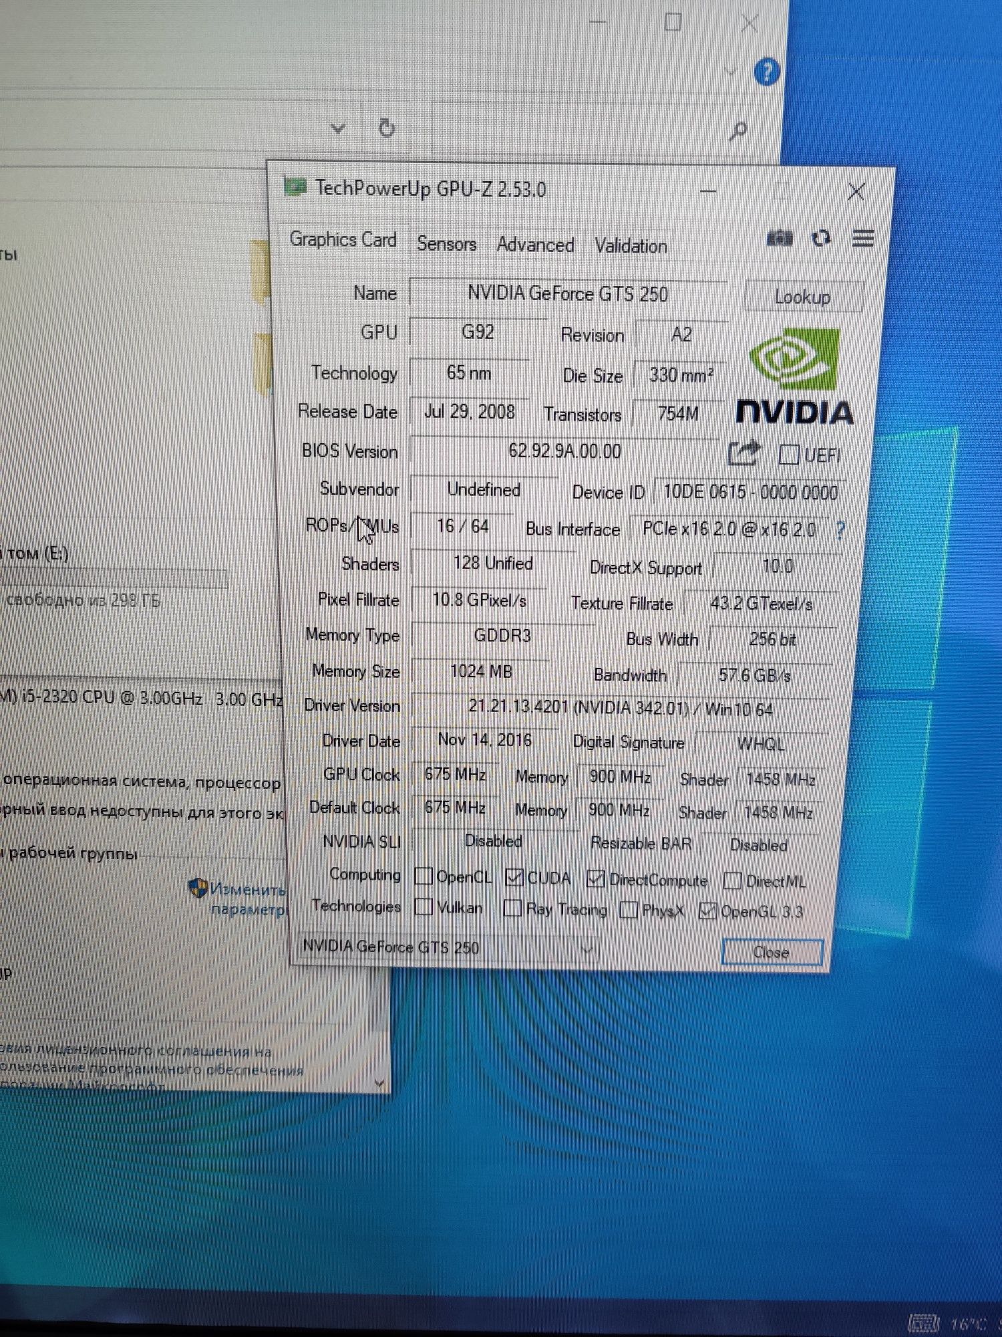Click the Close button in GPU-Z
This screenshot has width=1002, height=1337.
[772, 952]
